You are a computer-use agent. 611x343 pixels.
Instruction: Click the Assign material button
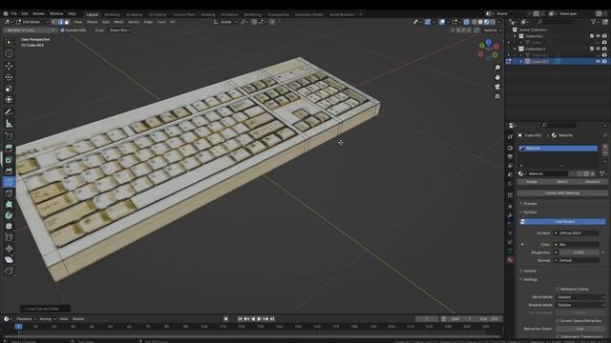tap(532, 182)
